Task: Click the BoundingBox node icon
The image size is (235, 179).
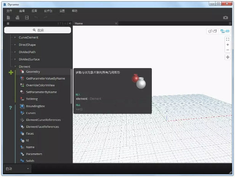Action: pyautogui.click(x=22, y=106)
